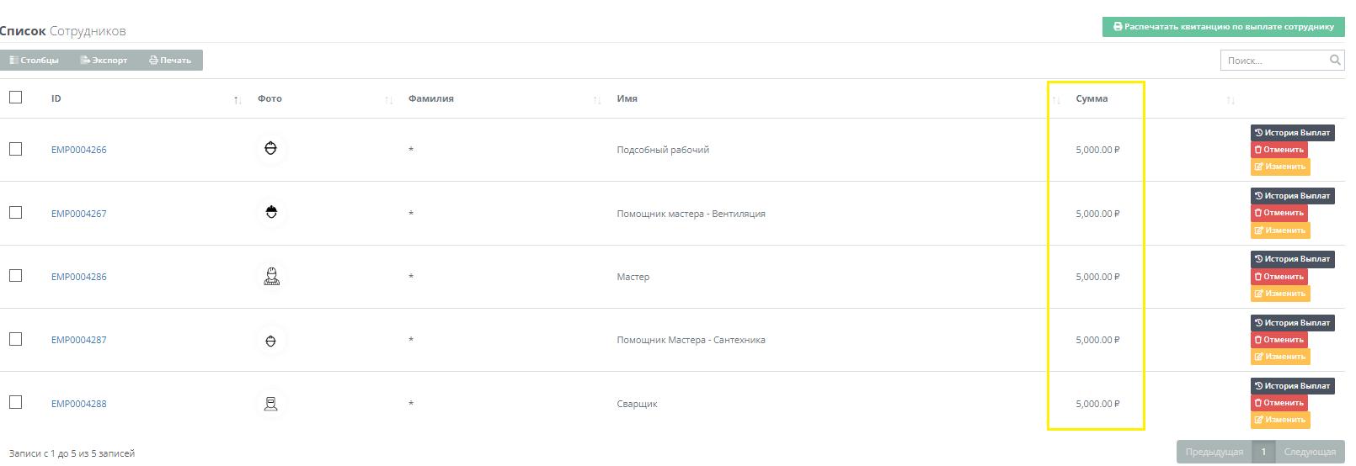The height and width of the screenshot is (466, 1356).
Task: Sort by the ID column arrow
Action: 238,100
